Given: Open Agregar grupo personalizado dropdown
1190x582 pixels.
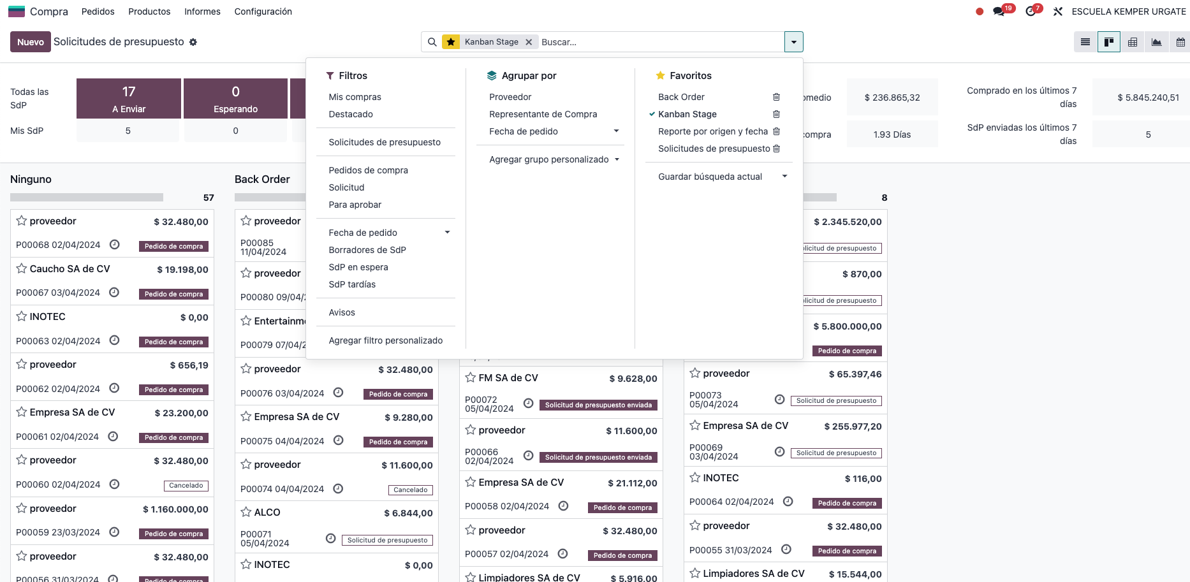Looking at the screenshot, I should 554,159.
